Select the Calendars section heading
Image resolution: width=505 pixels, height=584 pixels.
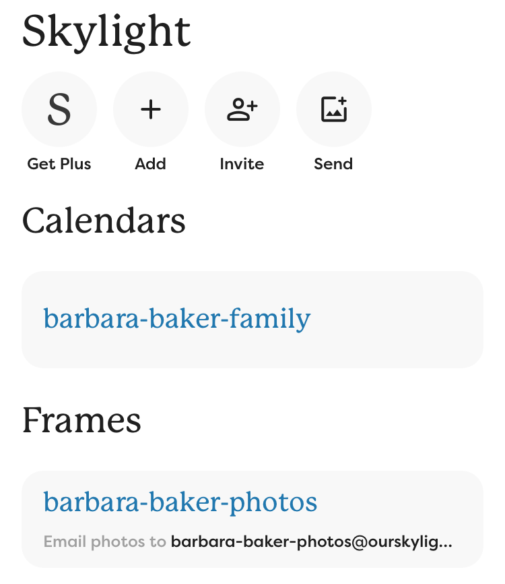(x=104, y=221)
